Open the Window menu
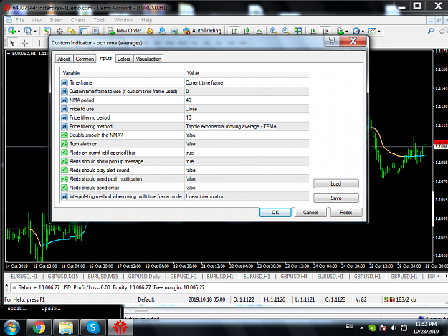 coord(124,20)
